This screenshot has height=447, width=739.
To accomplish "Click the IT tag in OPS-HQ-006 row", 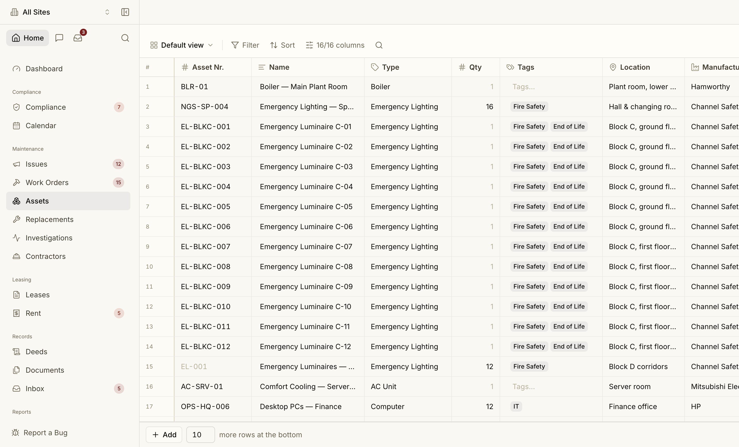I will coord(516,407).
